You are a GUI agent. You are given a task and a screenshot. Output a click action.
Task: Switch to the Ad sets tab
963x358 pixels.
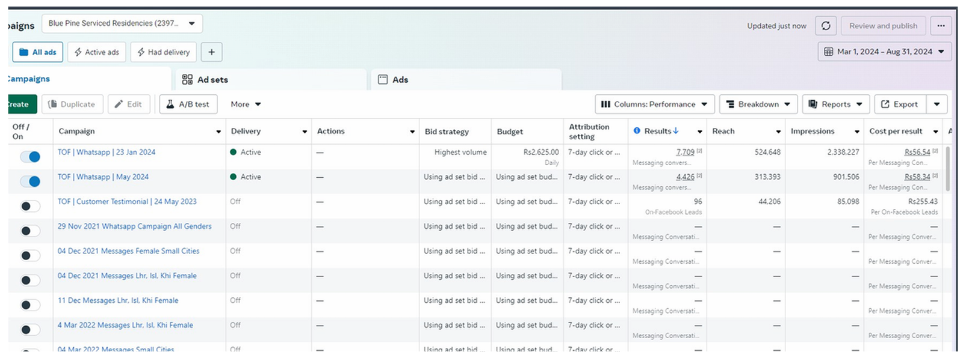pos(271,79)
